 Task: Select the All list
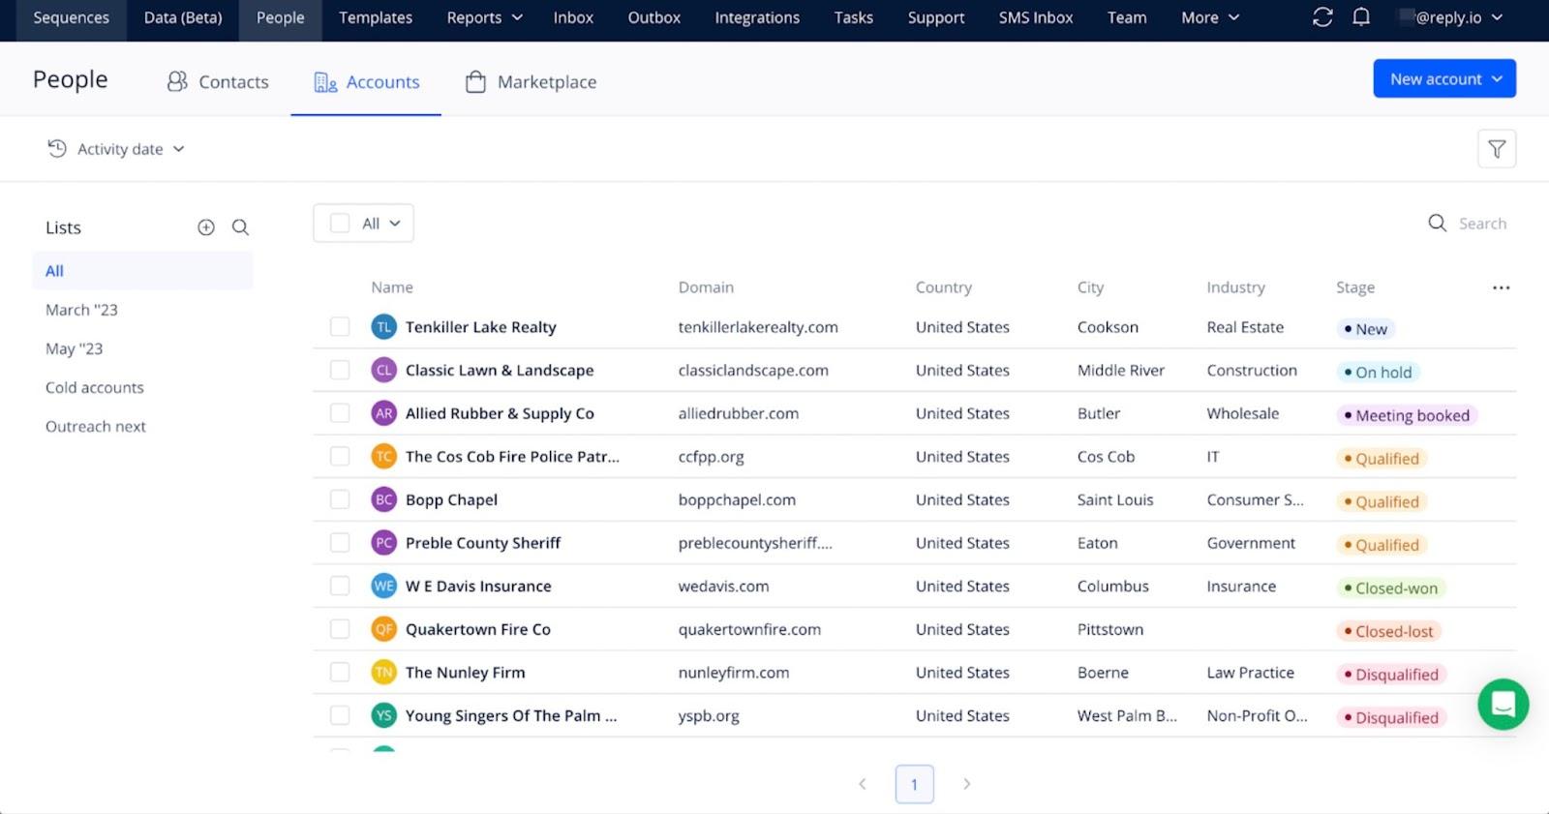click(x=142, y=271)
